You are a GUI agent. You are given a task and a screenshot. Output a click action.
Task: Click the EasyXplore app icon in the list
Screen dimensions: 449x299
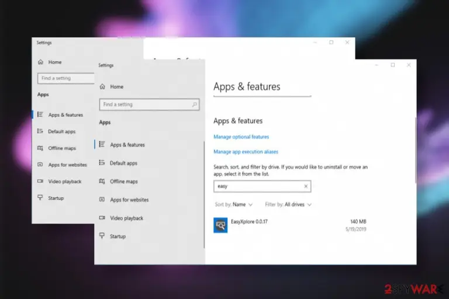click(x=220, y=225)
